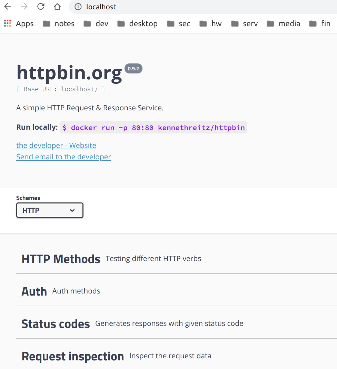Open the Schemes HTTP dropdown
This screenshot has height=369, width=337.
(x=50, y=210)
